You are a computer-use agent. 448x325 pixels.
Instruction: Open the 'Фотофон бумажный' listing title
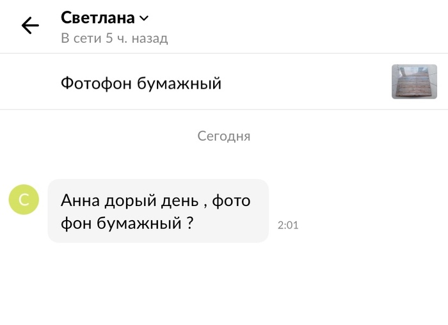141,83
